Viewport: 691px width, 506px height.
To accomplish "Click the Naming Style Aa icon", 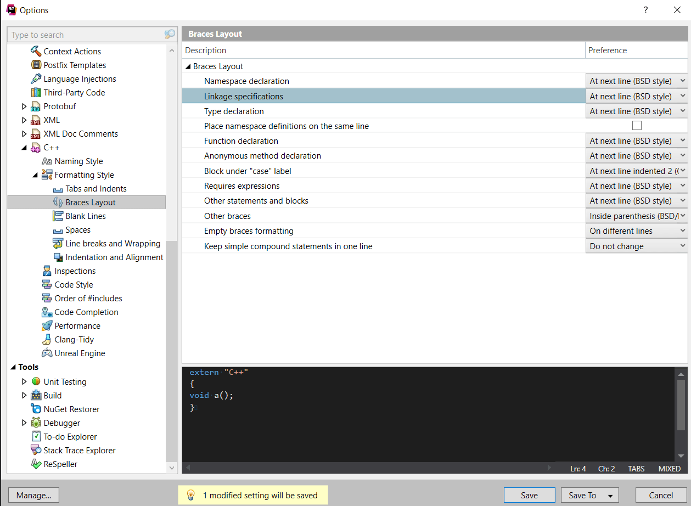I will tap(47, 161).
